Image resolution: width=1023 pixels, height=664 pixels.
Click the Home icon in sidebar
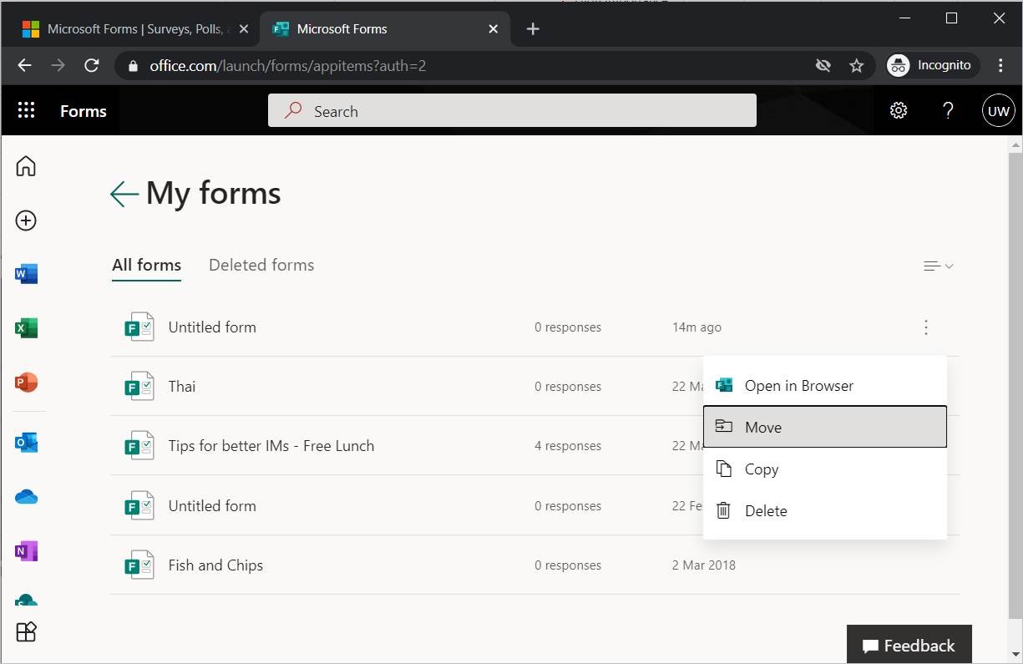[26, 166]
